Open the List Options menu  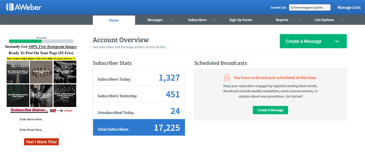tap(324, 20)
